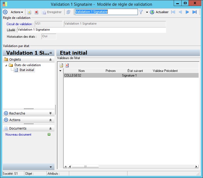
Task: Click the horizontal scrollbar thumb in the grid
Action: (x=85, y=167)
